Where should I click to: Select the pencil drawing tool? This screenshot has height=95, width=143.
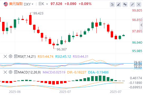(119, 4)
